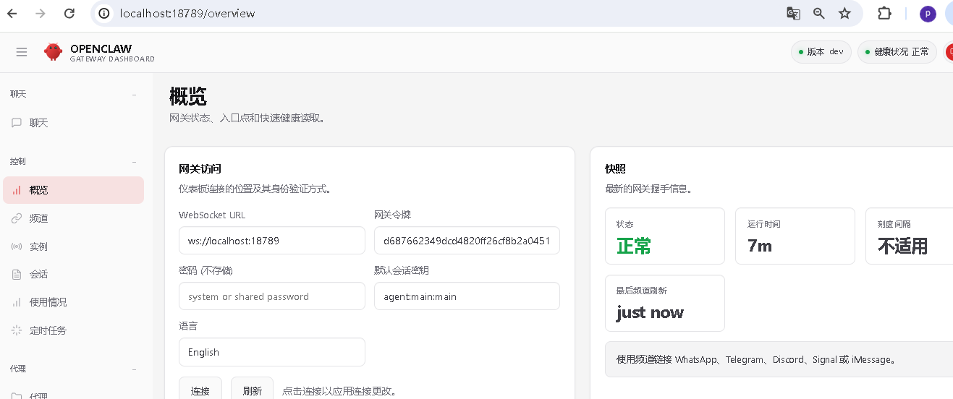Click the hamburger menu icon to collapse sidebar
Screen dimensions: 953x399
click(22, 52)
